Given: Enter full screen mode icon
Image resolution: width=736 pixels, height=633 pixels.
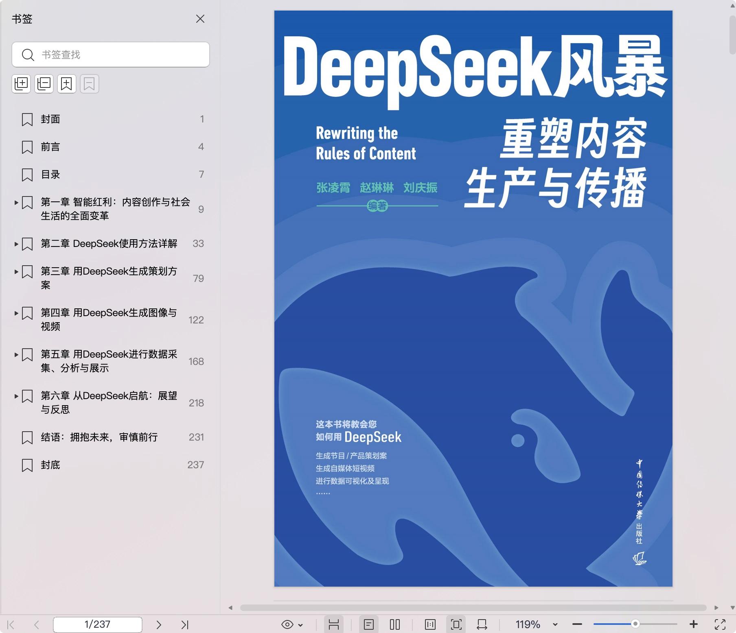Looking at the screenshot, I should 720,624.
